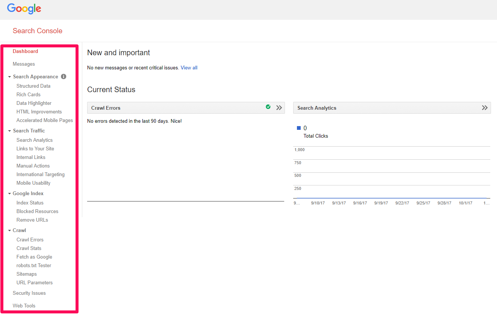Click the 10/1/17 chart date label
The height and width of the screenshot is (319, 497).
point(466,203)
